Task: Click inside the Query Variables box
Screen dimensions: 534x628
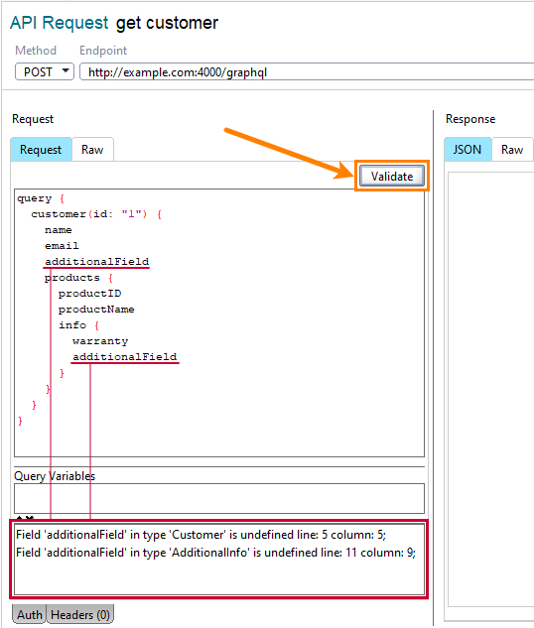Action: tap(219, 498)
